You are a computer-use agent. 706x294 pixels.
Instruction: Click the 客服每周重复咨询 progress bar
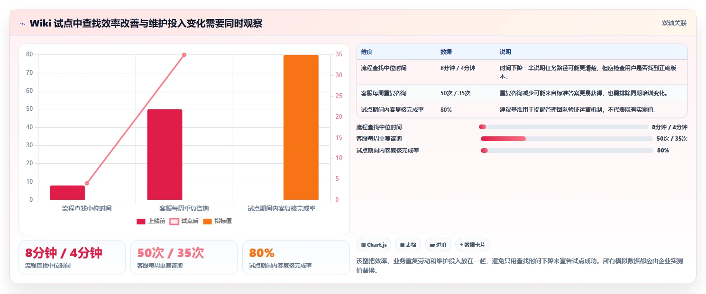click(567, 139)
